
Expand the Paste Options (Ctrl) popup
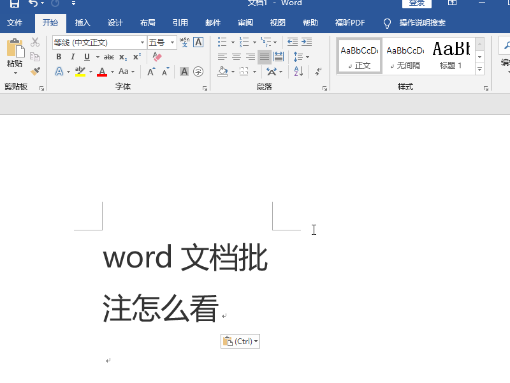[240, 342]
